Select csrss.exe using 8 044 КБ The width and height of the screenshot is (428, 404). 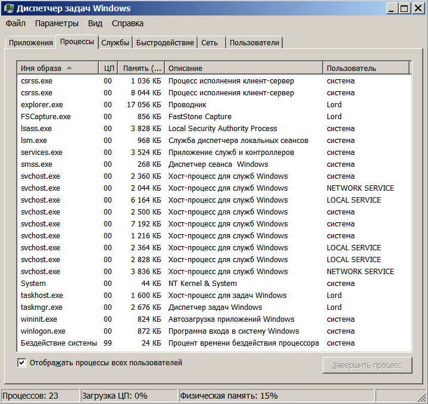214,93
